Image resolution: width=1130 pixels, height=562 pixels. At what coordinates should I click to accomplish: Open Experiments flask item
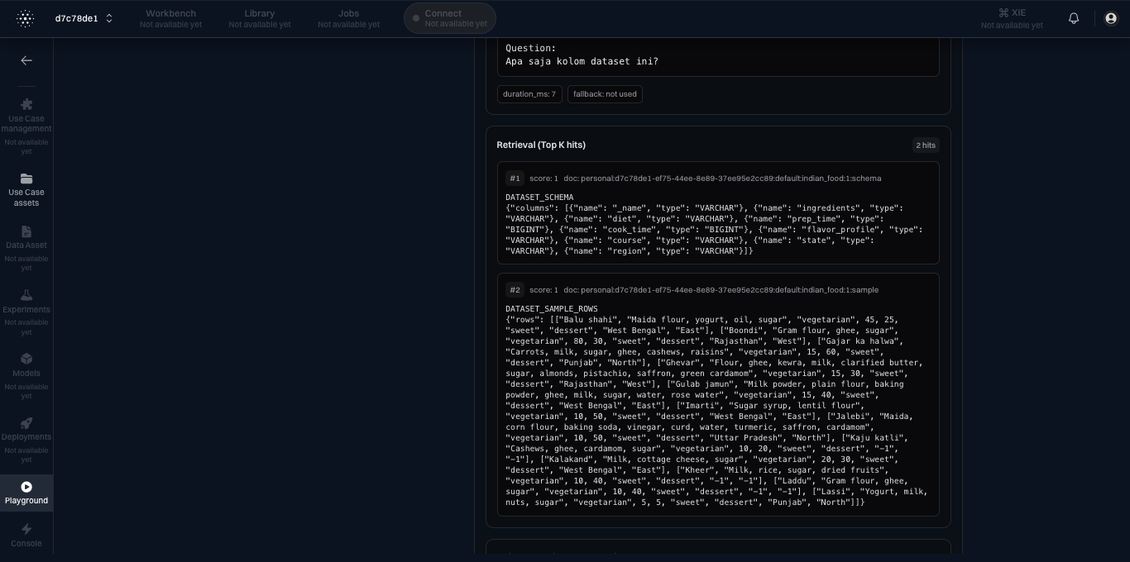tap(26, 312)
